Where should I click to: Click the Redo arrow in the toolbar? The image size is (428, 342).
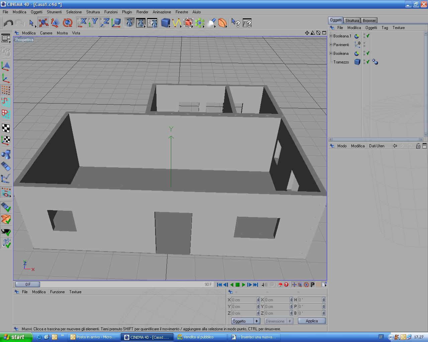coord(19,23)
